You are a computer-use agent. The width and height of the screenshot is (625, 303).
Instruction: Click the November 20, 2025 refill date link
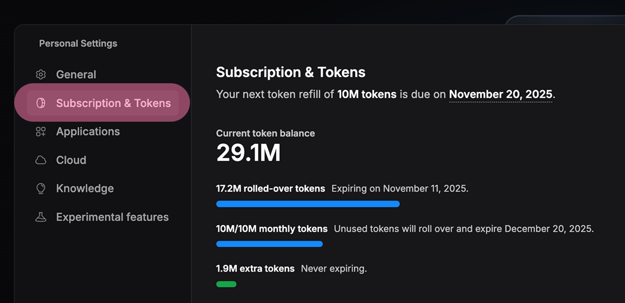500,94
